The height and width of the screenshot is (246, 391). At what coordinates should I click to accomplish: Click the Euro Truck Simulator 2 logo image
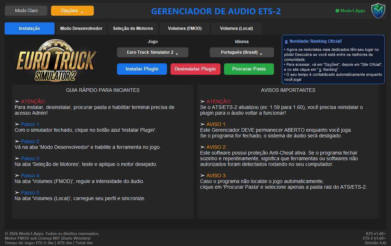pos(56,61)
